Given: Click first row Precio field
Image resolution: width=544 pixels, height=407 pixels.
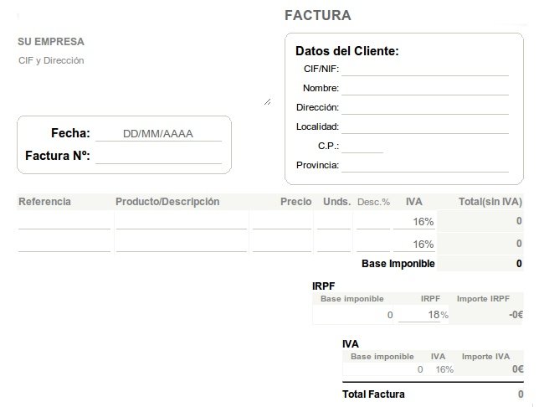Looking at the screenshot, I should [x=281, y=222].
